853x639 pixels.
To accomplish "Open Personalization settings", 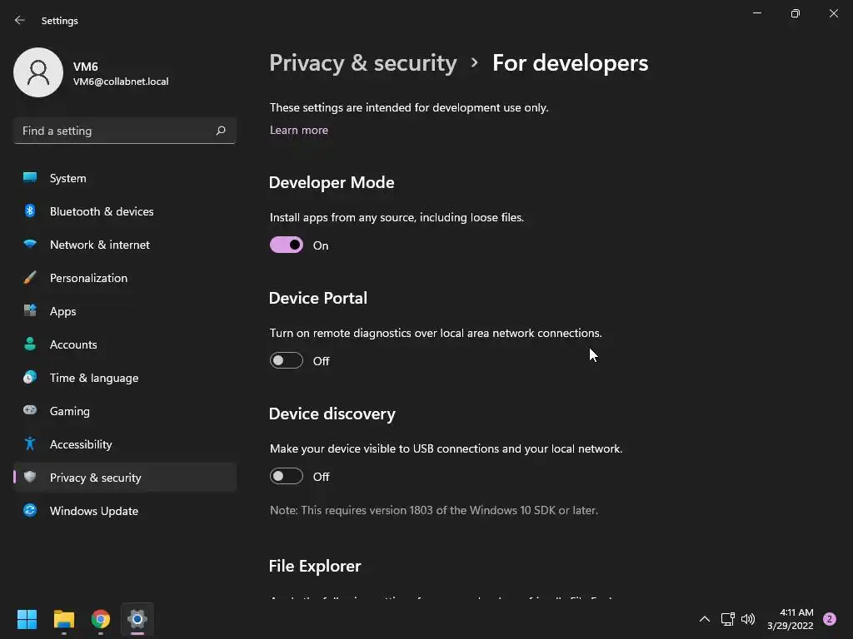I will coord(88,278).
